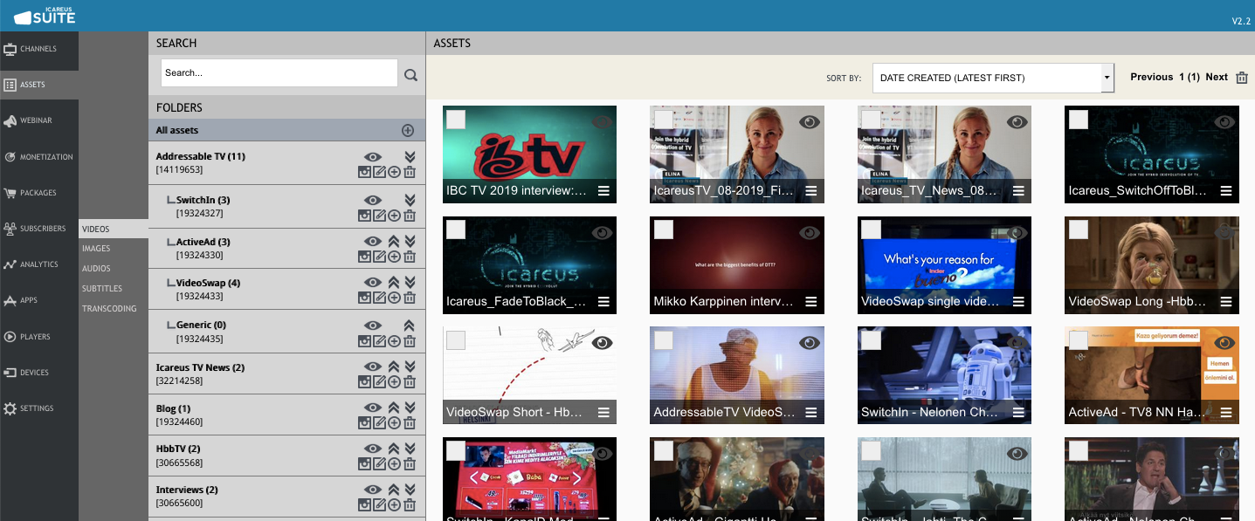
Task: Toggle visibility of Icareus TV News folder
Action: coord(373,367)
